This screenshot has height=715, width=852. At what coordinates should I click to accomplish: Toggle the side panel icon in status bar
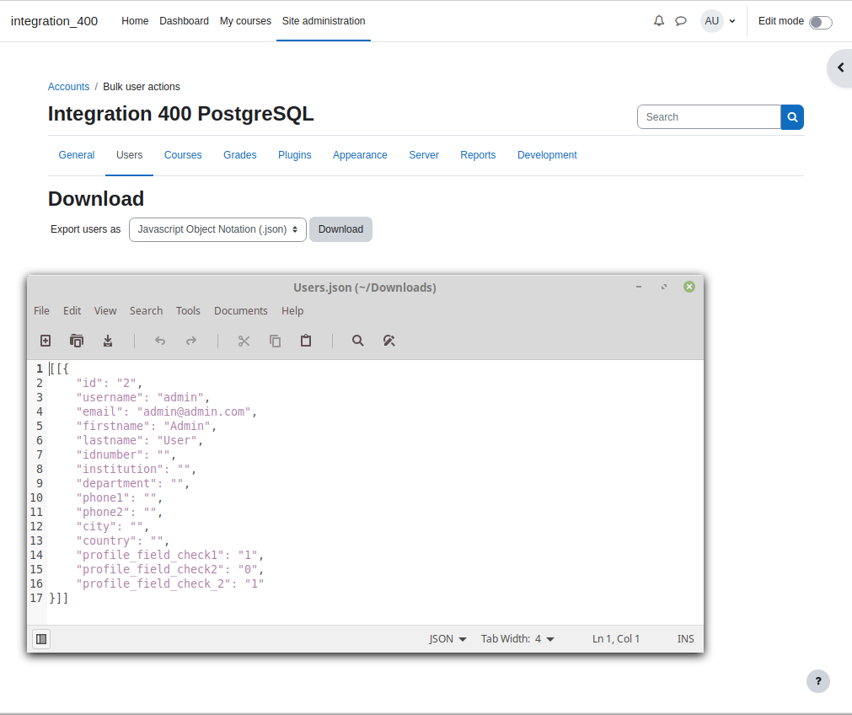(41, 639)
